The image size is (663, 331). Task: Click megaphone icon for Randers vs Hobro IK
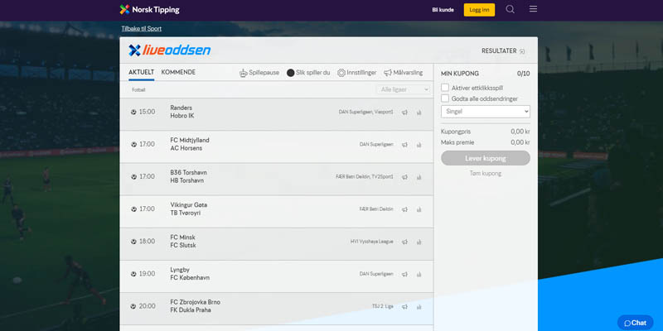[x=404, y=113]
